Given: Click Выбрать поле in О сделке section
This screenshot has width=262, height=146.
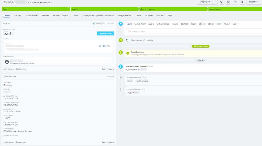Looking at the screenshot, I should tap(9, 69).
